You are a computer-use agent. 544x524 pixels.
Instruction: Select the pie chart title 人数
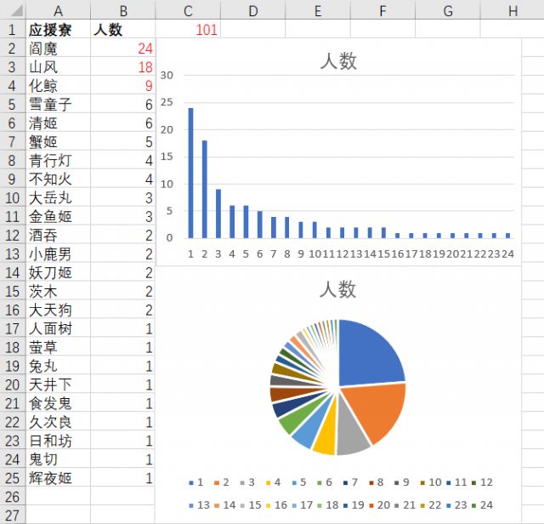click(337, 289)
